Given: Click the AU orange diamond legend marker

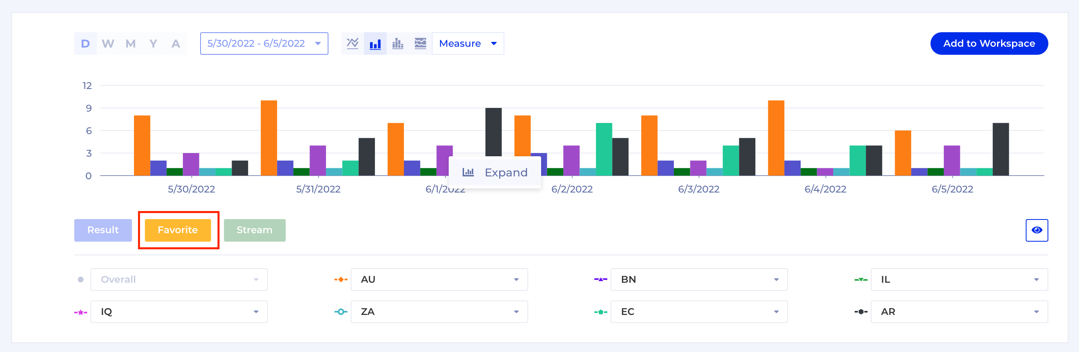Looking at the screenshot, I should pos(341,280).
